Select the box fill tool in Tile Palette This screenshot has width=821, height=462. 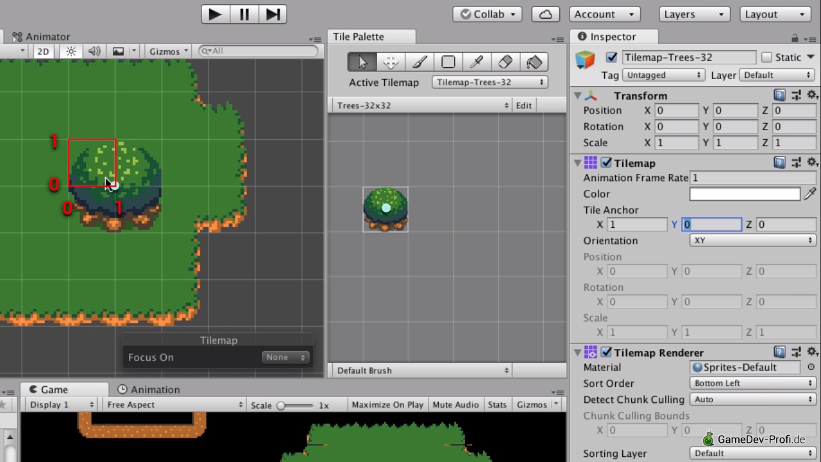pos(448,62)
